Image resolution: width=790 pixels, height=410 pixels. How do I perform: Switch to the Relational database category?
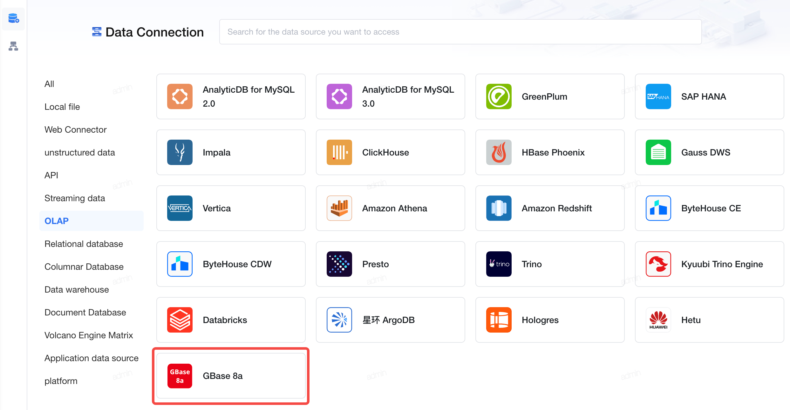(84, 244)
